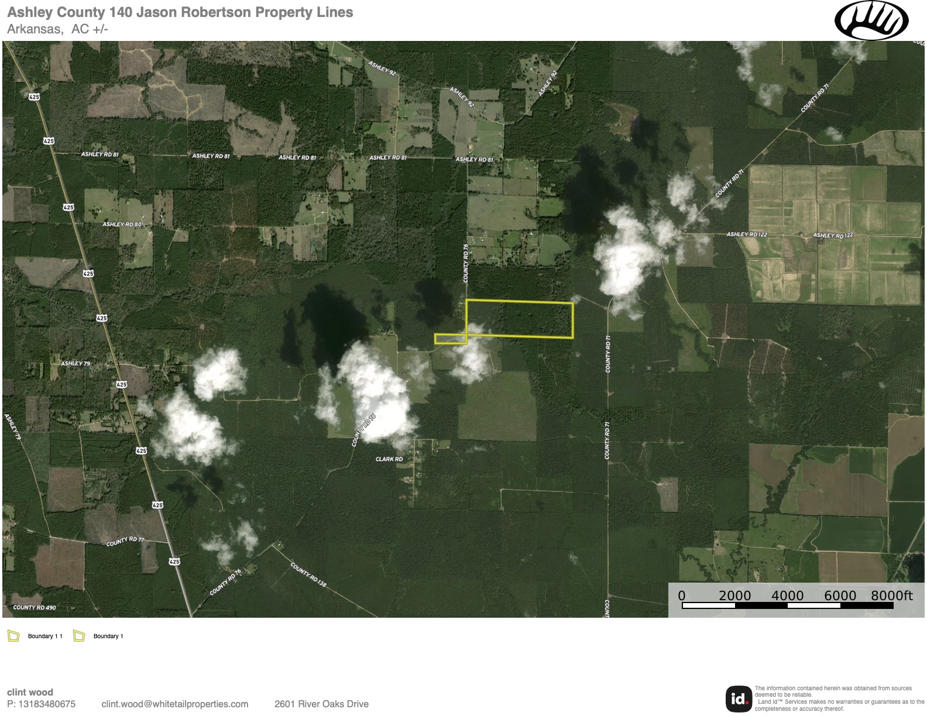Viewport: 927px width, 716px height.
Task: Click the topmost Highway 425 shield marker
Action: coord(35,97)
